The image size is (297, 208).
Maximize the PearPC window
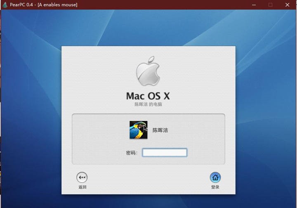pyautogui.click(x=271, y=5)
